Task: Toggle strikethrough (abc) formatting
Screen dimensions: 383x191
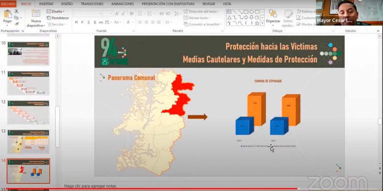Action: (x=101, y=22)
